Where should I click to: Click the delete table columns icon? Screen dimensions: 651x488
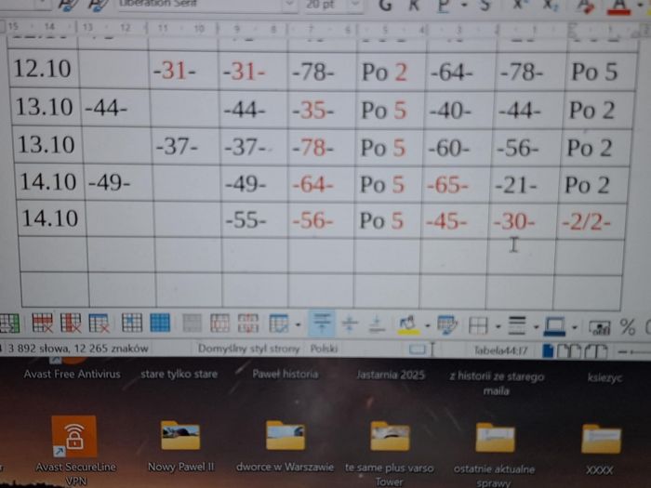point(71,323)
